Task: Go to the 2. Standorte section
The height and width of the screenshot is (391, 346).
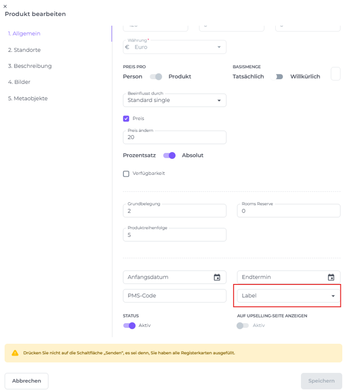Action: (24, 50)
